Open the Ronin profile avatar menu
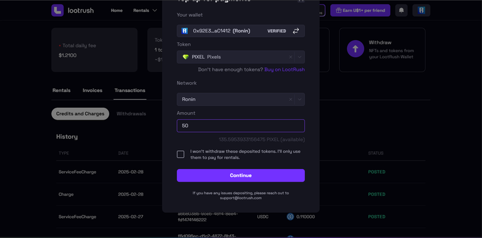Viewport: 482px width, 238px height. click(421, 11)
